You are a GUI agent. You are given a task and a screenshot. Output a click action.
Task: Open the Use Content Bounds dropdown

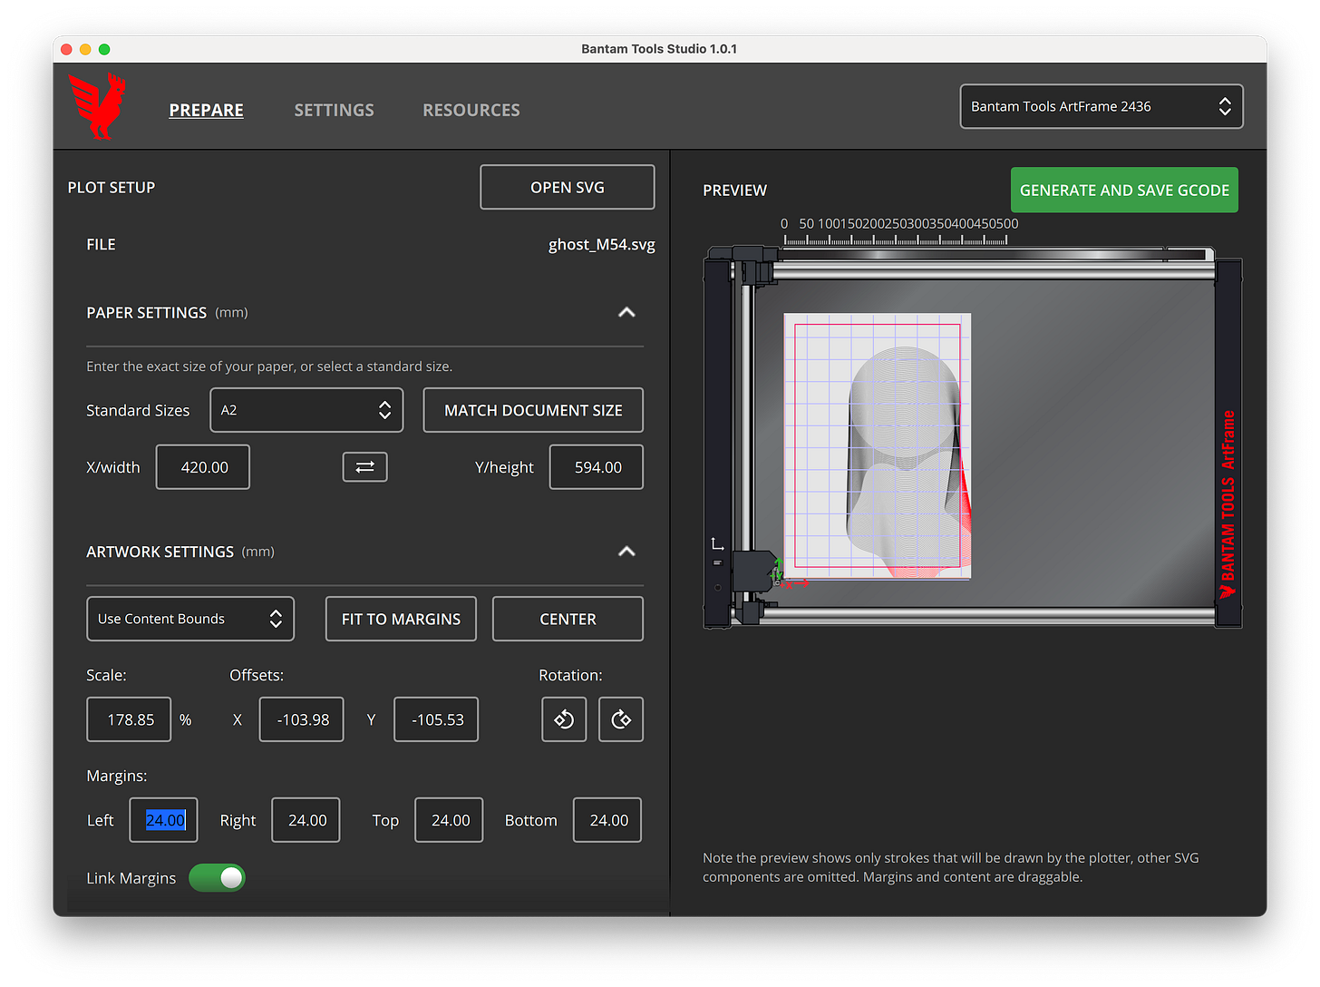point(190,619)
